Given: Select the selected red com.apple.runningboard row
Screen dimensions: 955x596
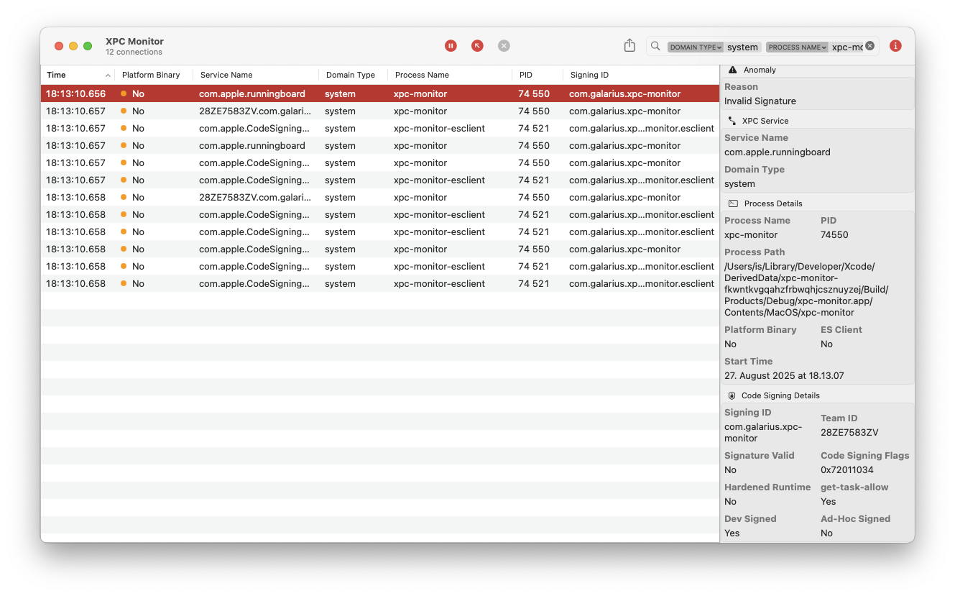Looking at the screenshot, I should (x=379, y=93).
